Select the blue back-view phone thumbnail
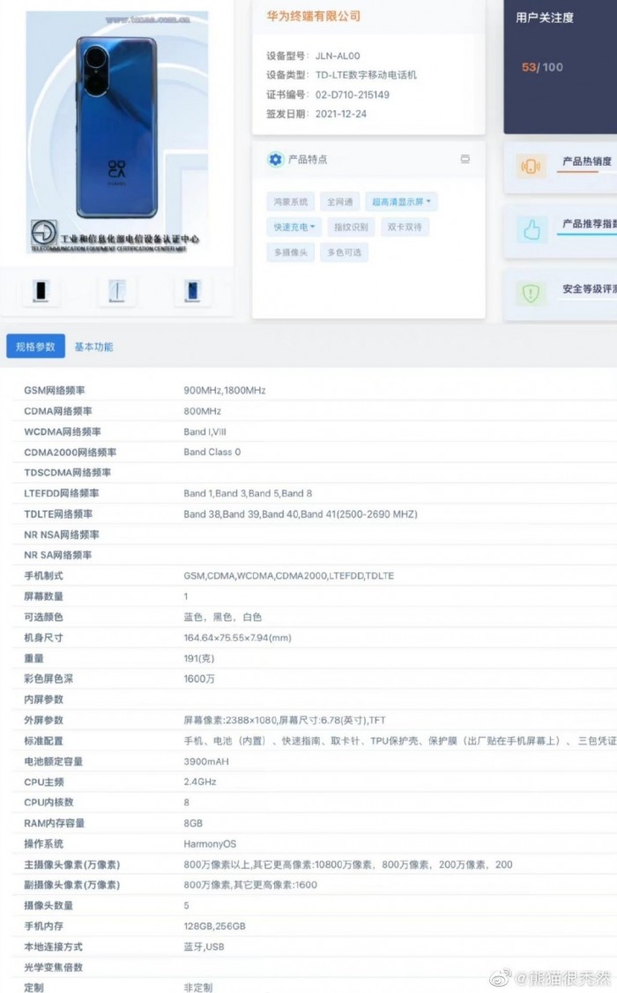617x993 pixels. tap(192, 291)
